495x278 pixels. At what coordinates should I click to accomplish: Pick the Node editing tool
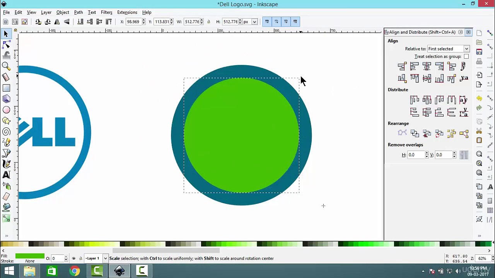tap(6, 45)
